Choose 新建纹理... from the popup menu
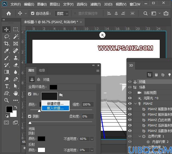 click(55, 103)
